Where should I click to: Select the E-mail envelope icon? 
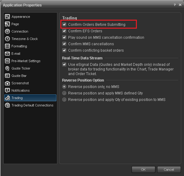(x=7, y=54)
